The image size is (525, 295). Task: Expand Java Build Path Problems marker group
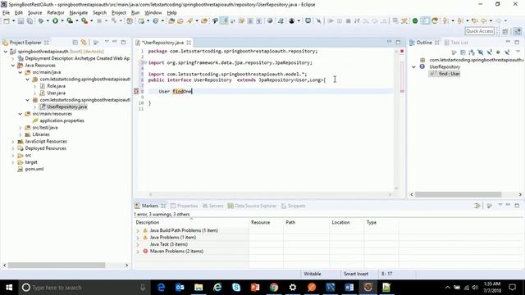tap(138, 231)
